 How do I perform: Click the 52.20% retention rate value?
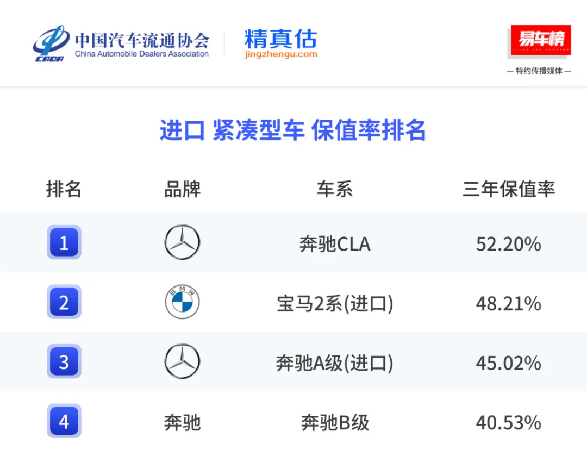point(509,244)
